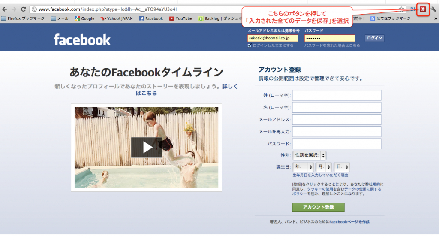
Task: Click the red asterisk extension icon
Action: pos(423,9)
